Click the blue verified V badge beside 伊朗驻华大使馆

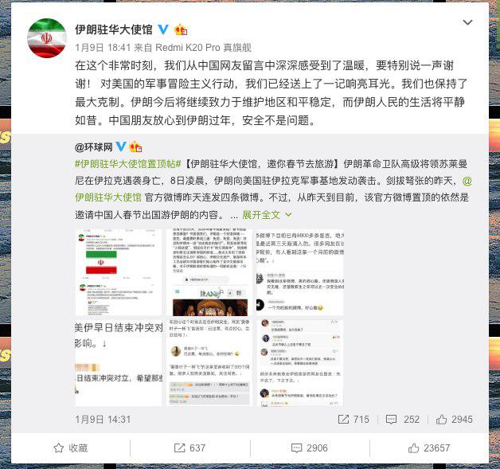[x=163, y=29]
